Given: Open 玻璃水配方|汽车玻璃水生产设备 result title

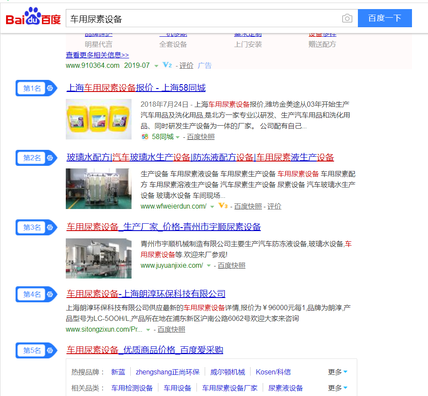Looking at the screenshot, I should (x=200, y=158).
